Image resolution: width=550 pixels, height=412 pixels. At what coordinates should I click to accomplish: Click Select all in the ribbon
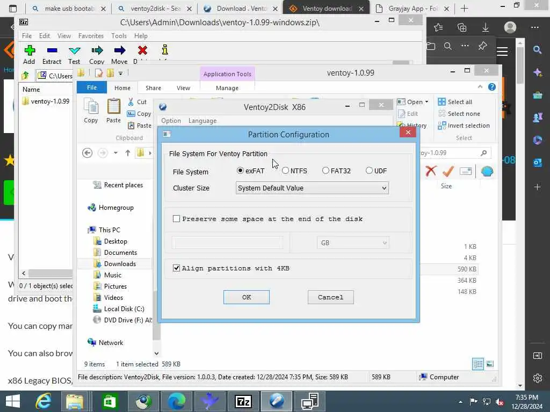455,102
